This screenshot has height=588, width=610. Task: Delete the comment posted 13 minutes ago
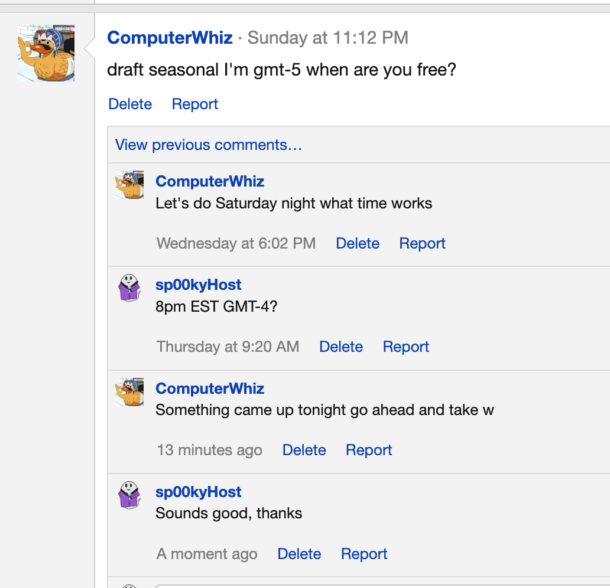click(x=304, y=450)
